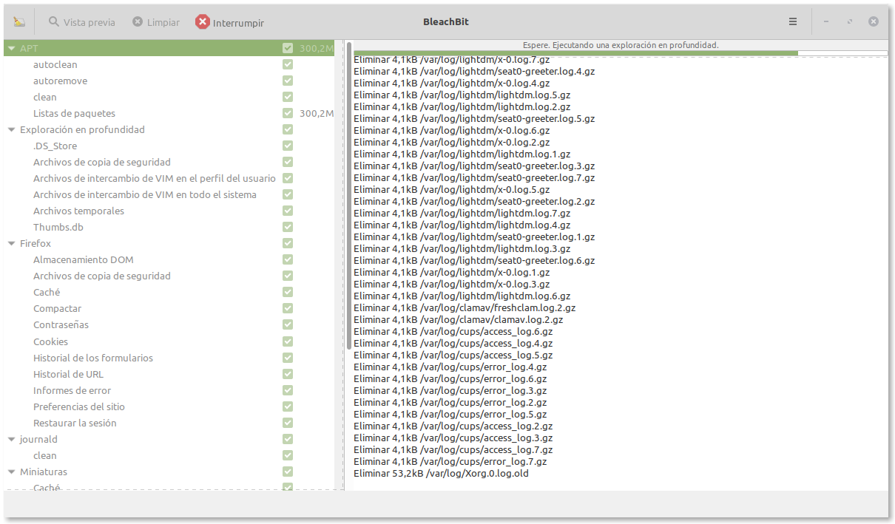Screen dimensions: 895x524
Task: Disable the Cookies cleaner for Firefox
Action: (288, 341)
